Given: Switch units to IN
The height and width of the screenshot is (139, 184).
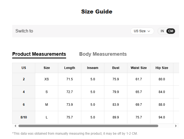Looking at the screenshot, I should click(x=162, y=31).
